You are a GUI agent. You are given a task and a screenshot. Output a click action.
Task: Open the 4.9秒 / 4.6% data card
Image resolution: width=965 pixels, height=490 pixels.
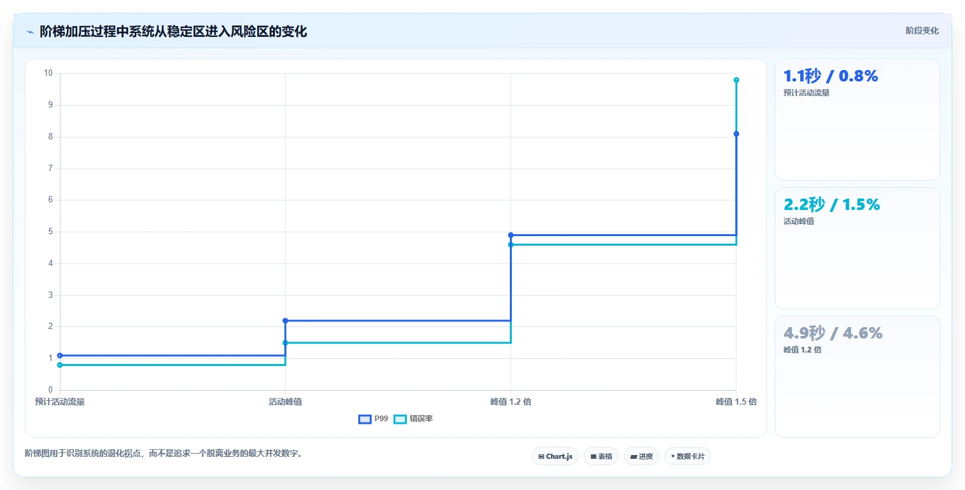point(857,377)
